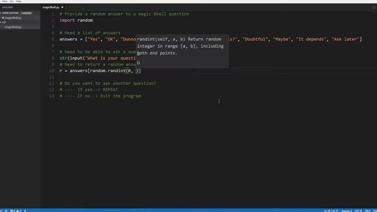Click the comment text on line 1
Screen dimensions: 377x212
click(x=124, y=14)
